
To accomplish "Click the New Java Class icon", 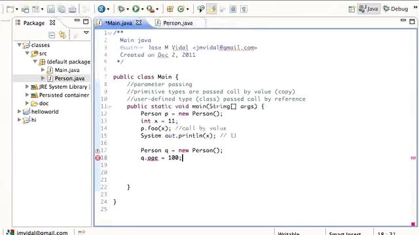I will point(181,9).
